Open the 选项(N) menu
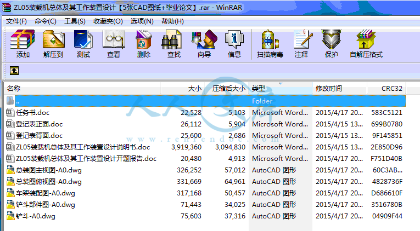Viewport: 420px width, 231px height. (142, 21)
